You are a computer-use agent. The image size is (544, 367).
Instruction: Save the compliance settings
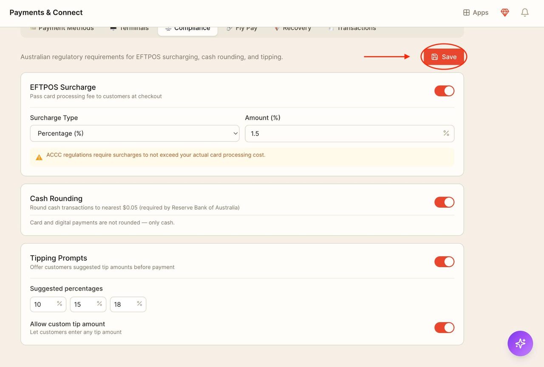click(444, 56)
